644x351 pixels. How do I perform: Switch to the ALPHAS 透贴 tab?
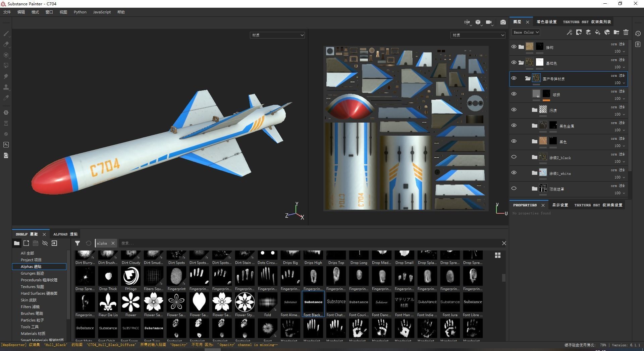click(65, 234)
